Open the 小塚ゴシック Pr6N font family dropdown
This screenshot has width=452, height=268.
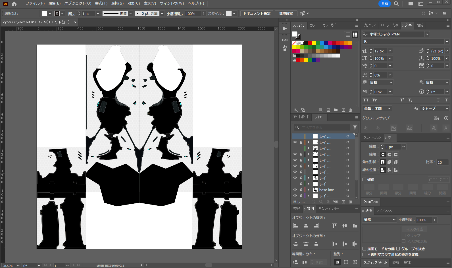pos(427,34)
